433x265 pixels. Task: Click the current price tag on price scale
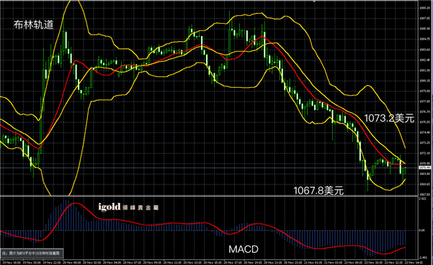pyautogui.click(x=425, y=168)
